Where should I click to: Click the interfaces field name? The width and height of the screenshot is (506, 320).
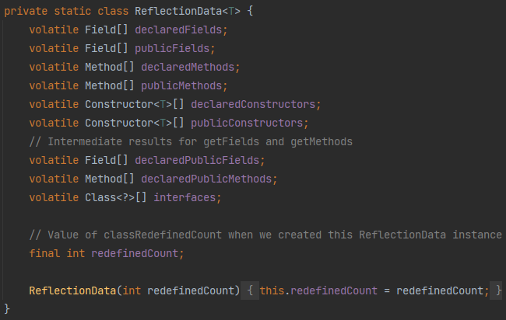187,197
